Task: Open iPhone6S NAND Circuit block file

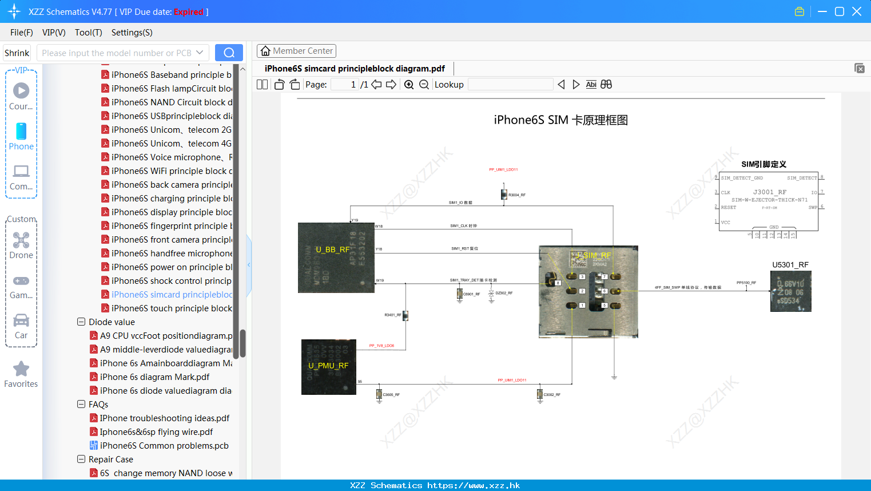Action: [166, 102]
